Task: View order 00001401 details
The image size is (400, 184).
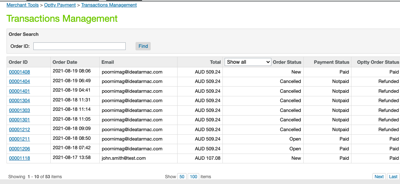Action: point(19,91)
